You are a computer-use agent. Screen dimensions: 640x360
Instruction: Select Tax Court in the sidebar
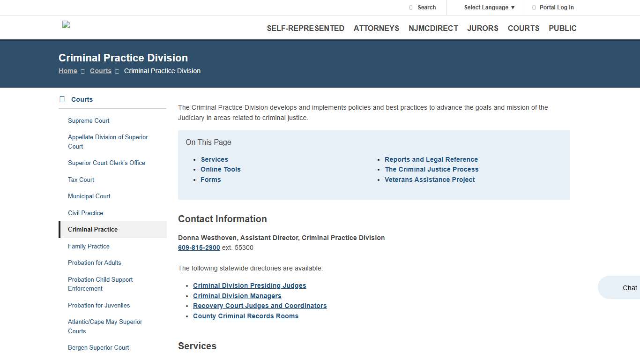(x=81, y=180)
